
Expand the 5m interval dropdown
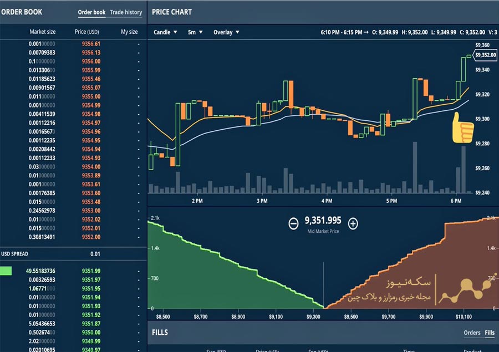[x=195, y=32]
